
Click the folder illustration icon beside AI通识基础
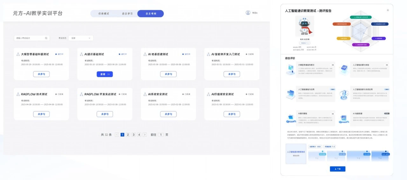[x=291, y=118]
